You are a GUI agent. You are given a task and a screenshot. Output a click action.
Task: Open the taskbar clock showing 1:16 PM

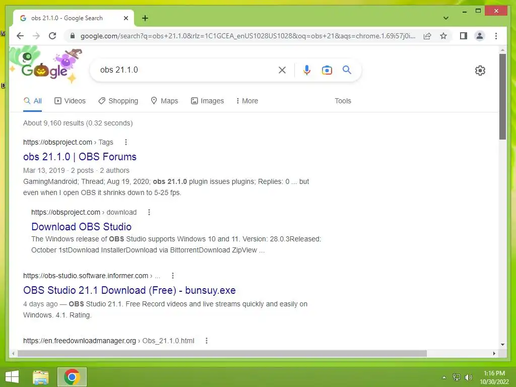[494, 377]
